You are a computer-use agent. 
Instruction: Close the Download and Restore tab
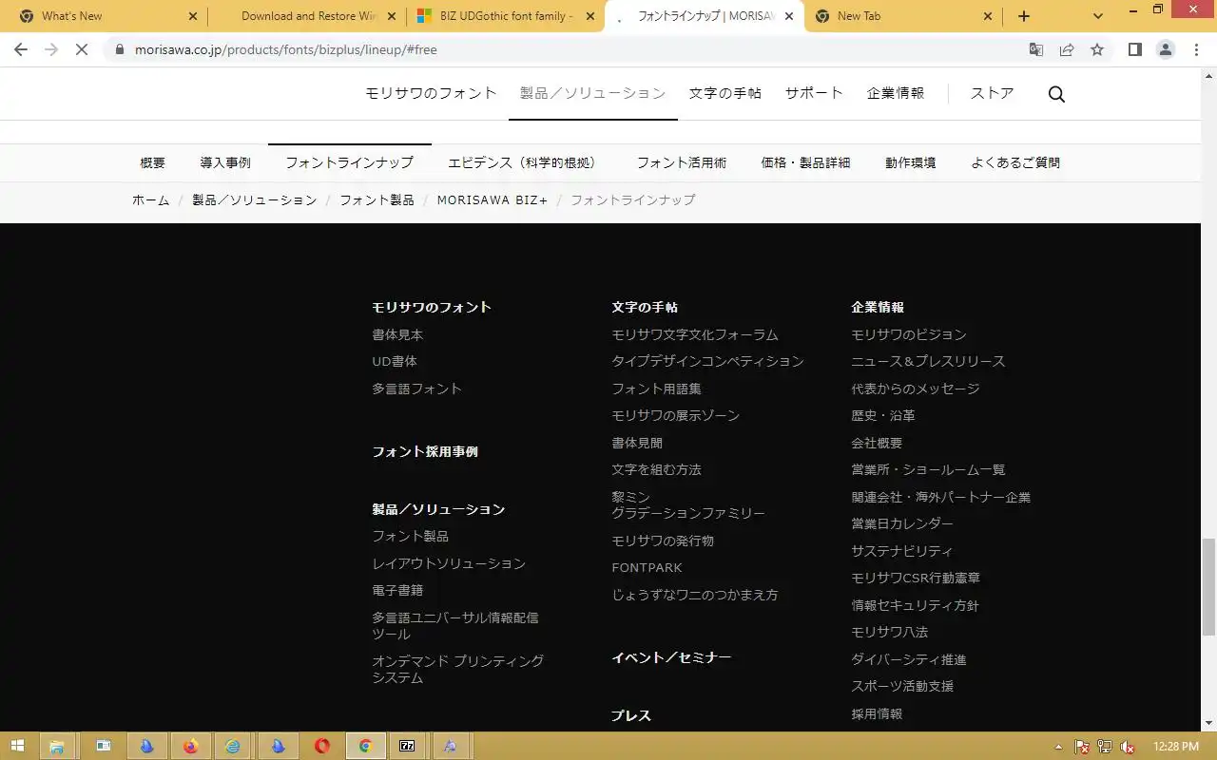point(391,16)
